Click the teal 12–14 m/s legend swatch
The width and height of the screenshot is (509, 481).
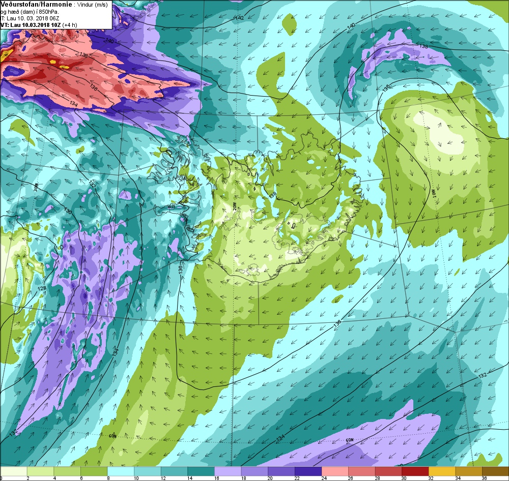click(x=174, y=471)
